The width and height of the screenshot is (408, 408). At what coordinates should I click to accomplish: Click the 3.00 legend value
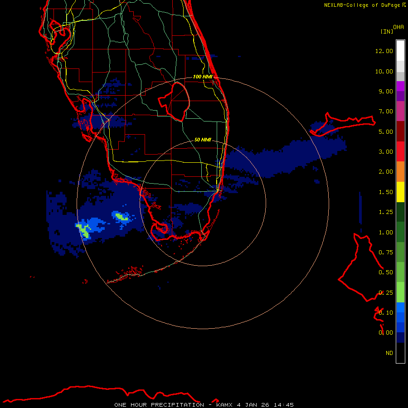click(x=386, y=152)
